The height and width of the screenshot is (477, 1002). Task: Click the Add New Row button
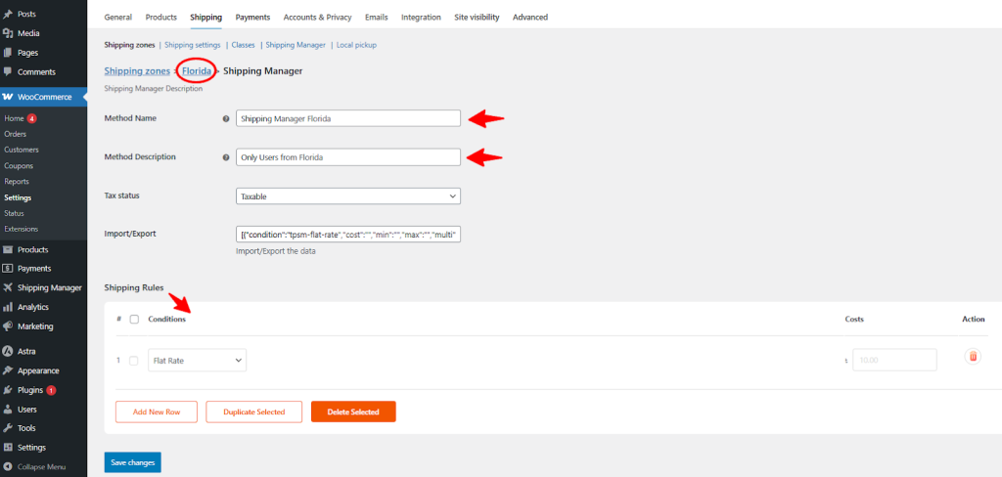(156, 412)
